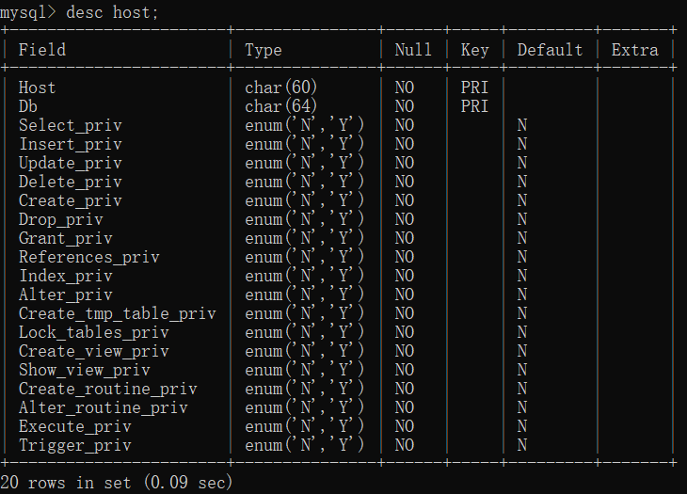
Task: Click the Field column header
Action: [x=42, y=50]
